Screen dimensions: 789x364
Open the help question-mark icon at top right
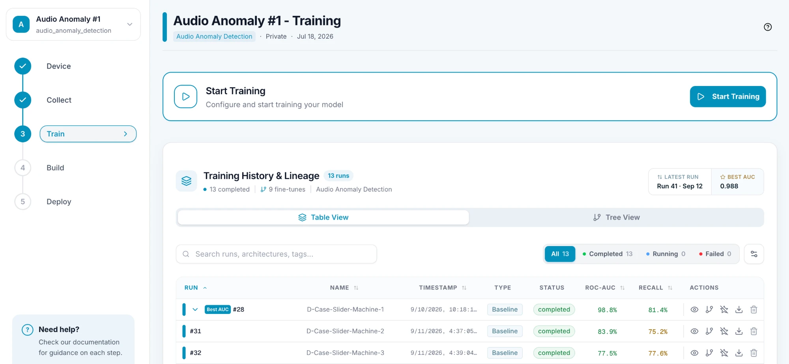(768, 27)
